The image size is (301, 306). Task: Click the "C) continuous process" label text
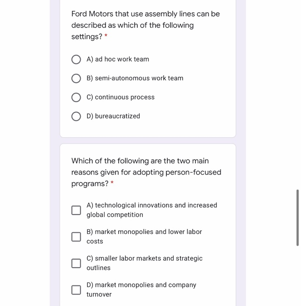point(121,97)
